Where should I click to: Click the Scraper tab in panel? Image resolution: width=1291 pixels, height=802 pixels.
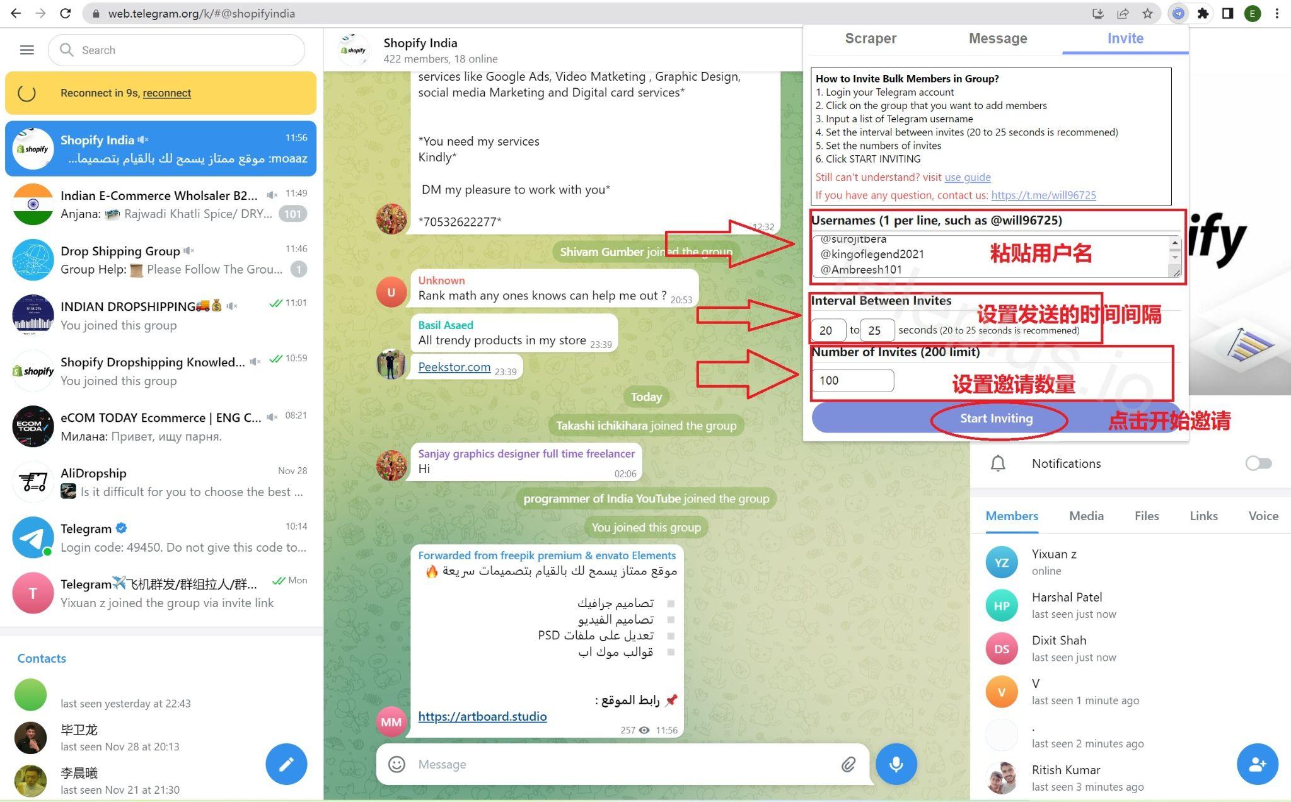point(871,38)
